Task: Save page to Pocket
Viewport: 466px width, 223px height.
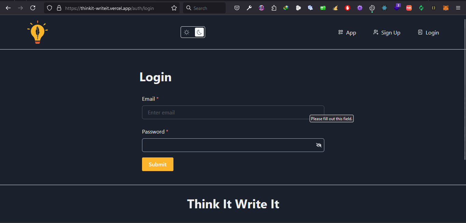Action: point(237,8)
